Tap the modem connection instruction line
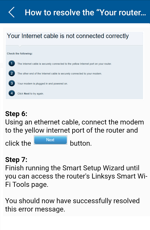Screen dimensions: 150x230 pyautogui.click(x=60, y=74)
